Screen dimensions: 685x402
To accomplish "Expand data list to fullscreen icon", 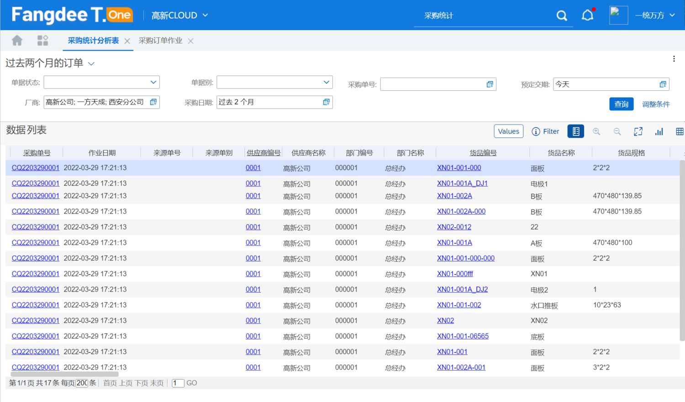I will (638, 131).
